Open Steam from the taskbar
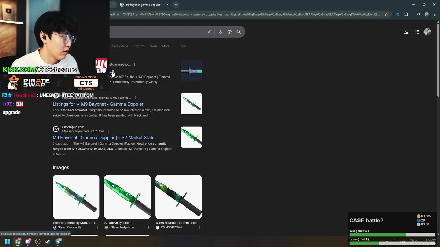Image resolution: width=440 pixels, height=247 pixels. tap(48, 242)
